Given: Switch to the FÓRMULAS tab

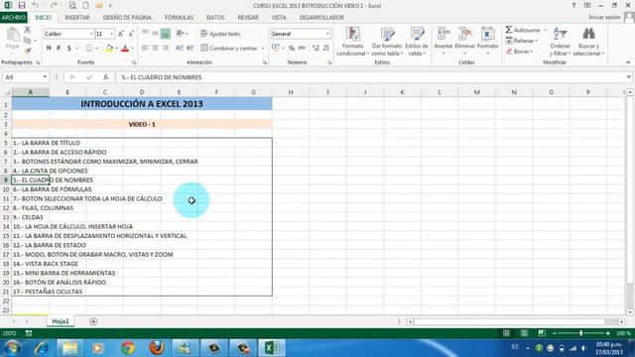Looking at the screenshot, I should tap(179, 18).
